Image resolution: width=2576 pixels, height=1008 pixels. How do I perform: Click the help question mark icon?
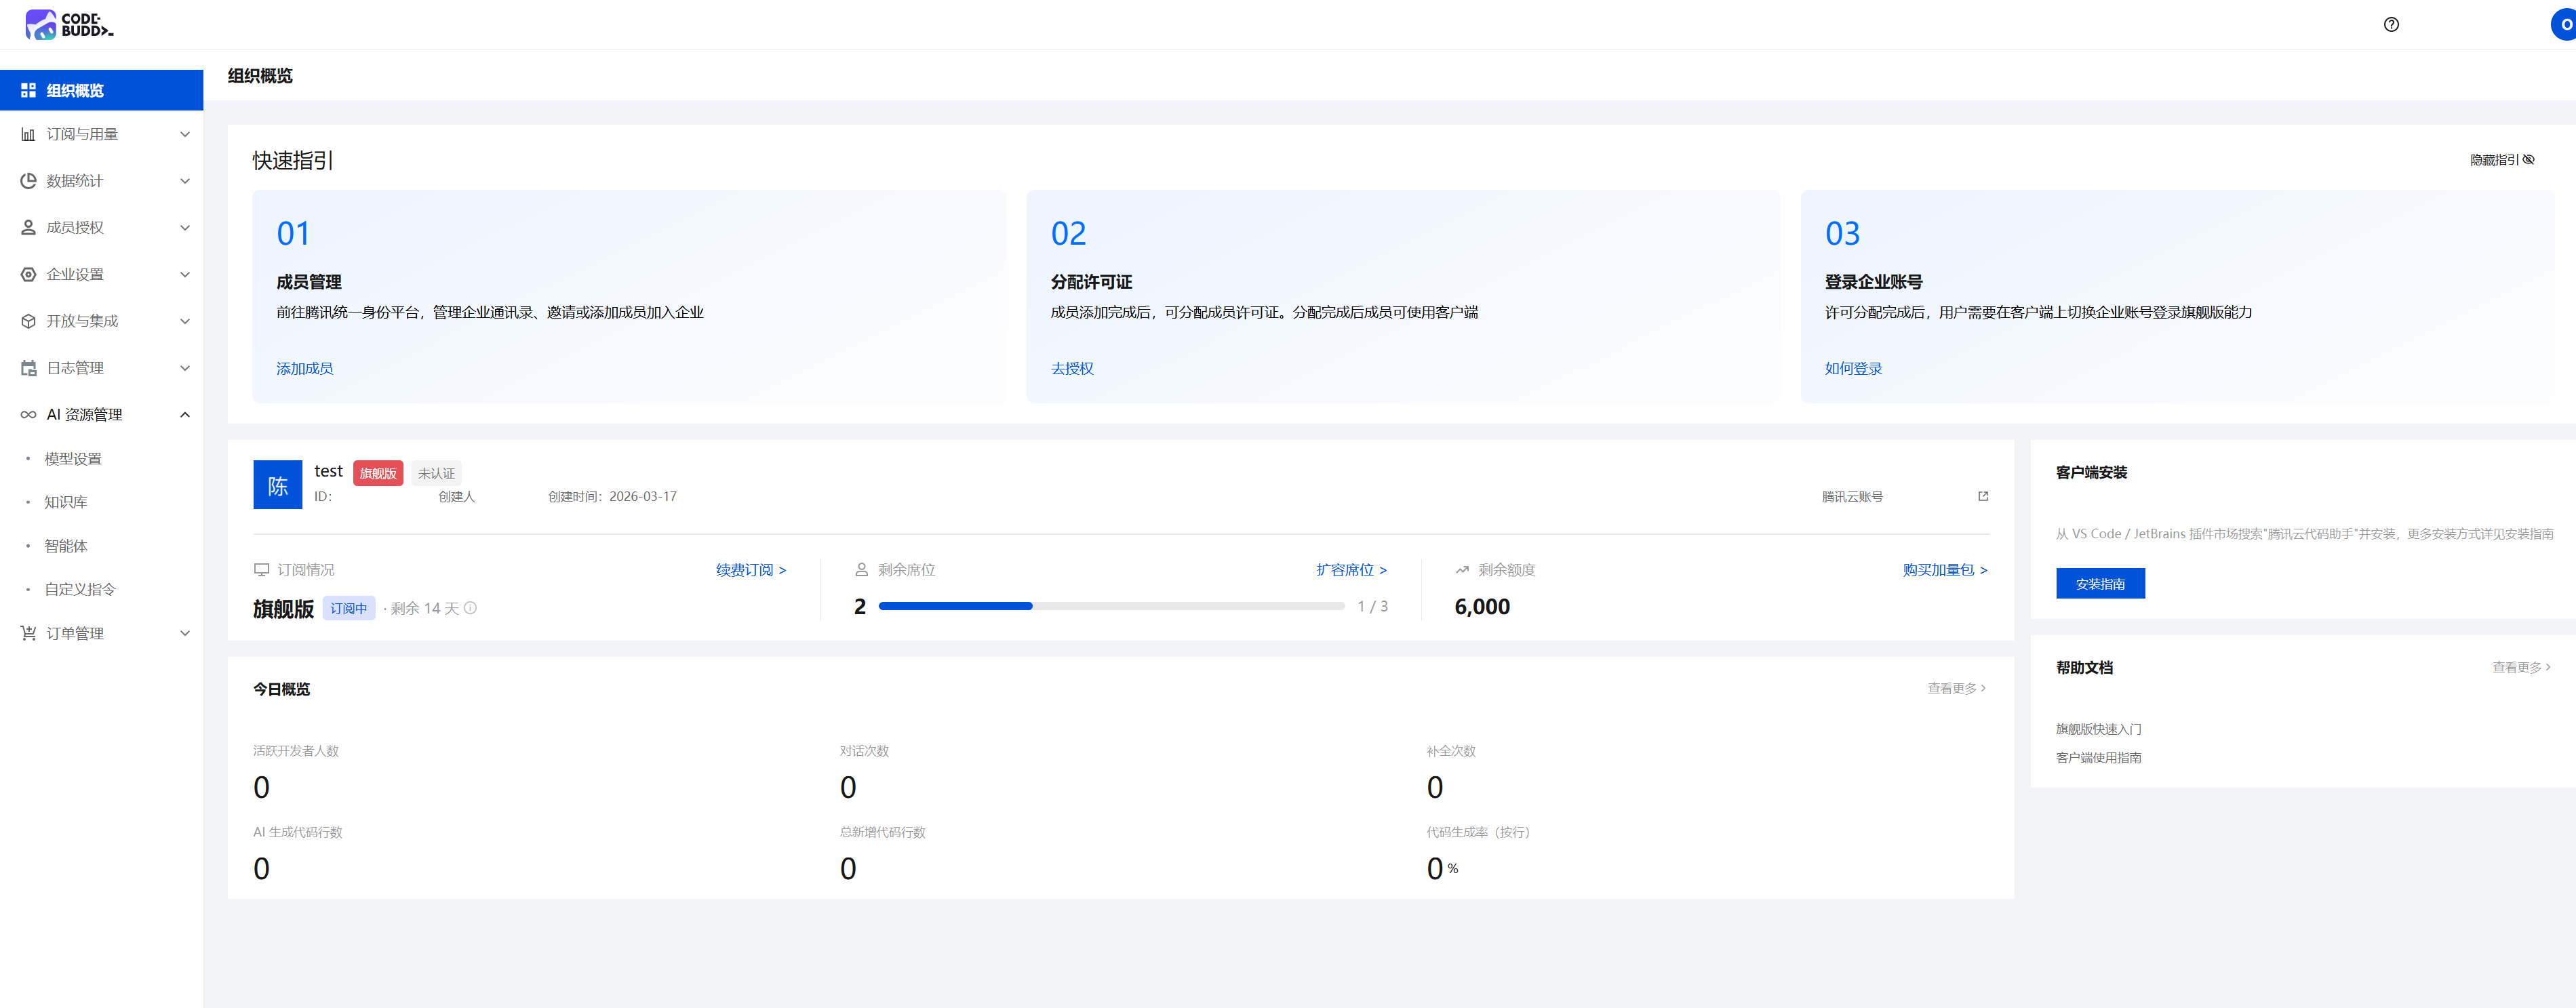click(2391, 25)
